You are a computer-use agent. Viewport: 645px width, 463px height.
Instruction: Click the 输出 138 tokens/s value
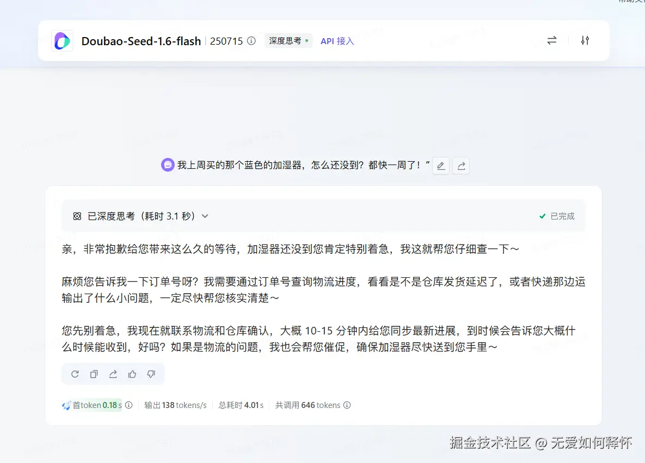point(176,405)
